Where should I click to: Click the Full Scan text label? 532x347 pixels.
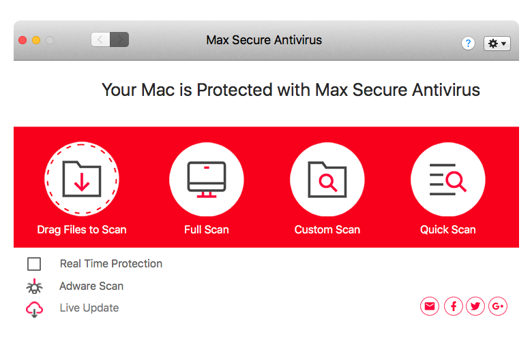[206, 229]
